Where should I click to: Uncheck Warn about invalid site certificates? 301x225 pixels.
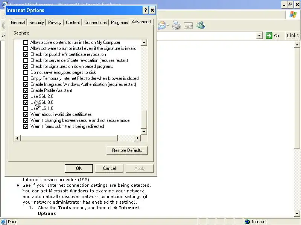[26, 114]
